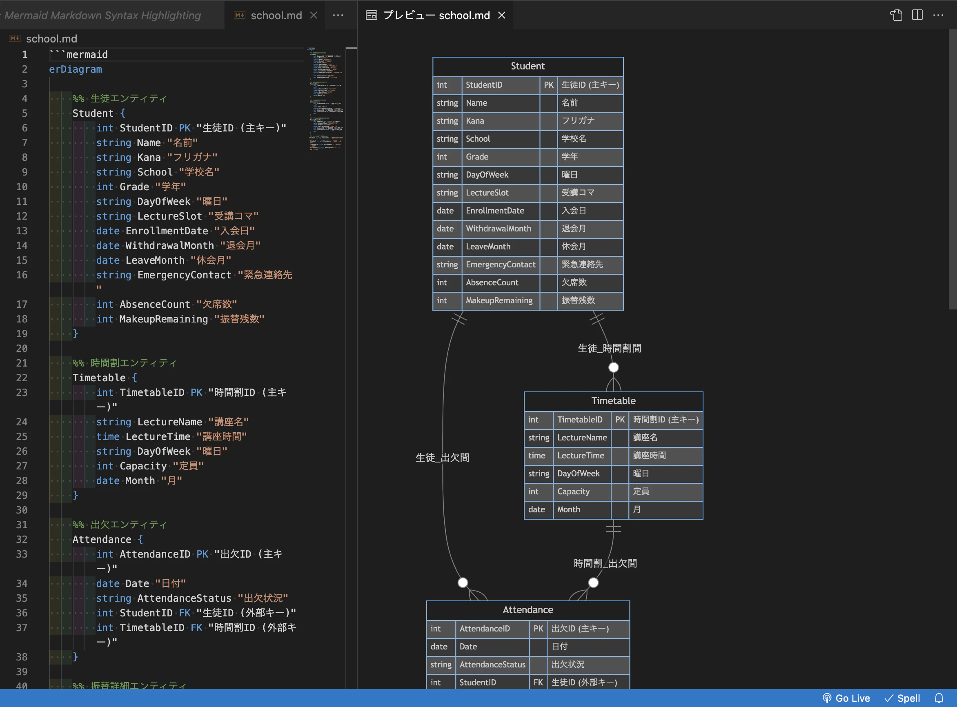Click line number 5 in the gutter

(x=24, y=113)
